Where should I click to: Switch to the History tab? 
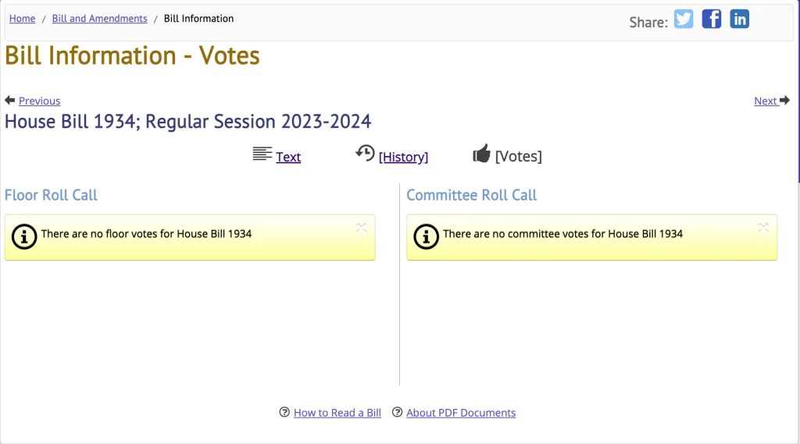click(x=403, y=157)
